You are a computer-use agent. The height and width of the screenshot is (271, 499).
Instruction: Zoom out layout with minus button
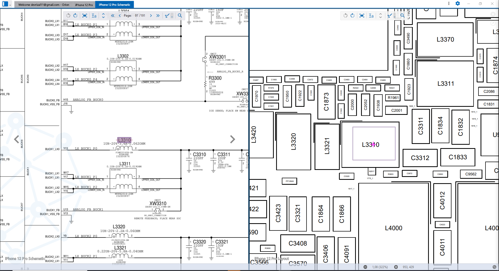(x=365, y=267)
